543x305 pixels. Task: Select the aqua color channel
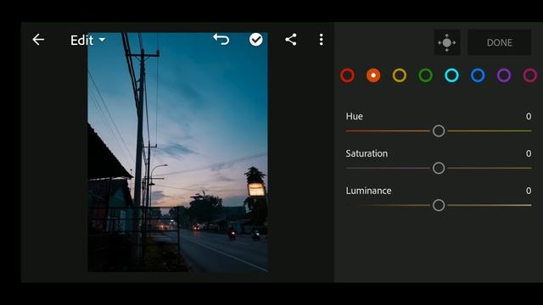pos(451,75)
